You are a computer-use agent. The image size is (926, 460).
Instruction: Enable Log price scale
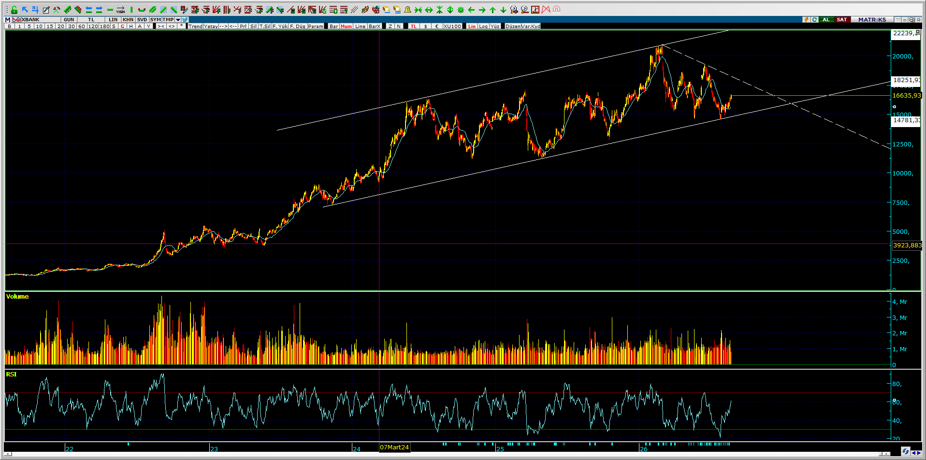pos(483,26)
